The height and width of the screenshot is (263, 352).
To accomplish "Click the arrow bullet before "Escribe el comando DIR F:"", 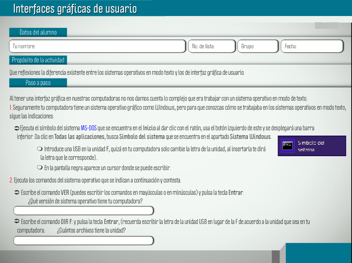I will (17, 222).
